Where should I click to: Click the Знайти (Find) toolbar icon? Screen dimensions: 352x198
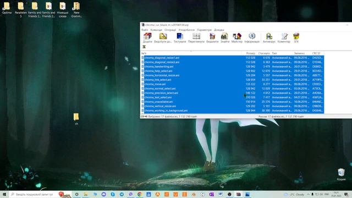225,38
